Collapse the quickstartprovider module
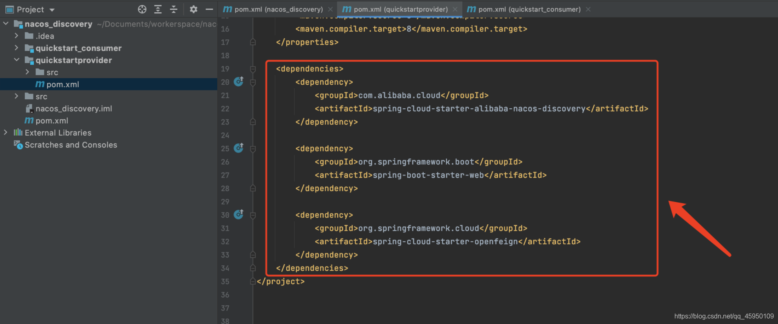 pos(16,60)
